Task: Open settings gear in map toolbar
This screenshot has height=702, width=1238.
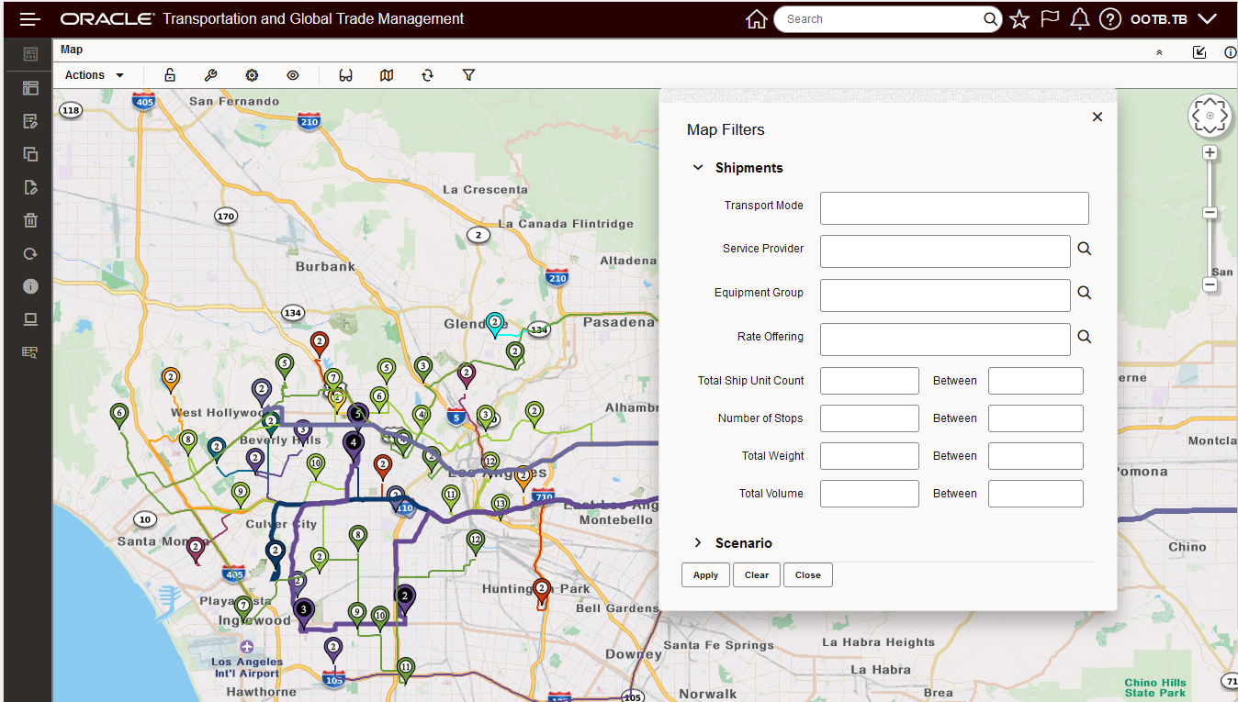Action: click(252, 75)
